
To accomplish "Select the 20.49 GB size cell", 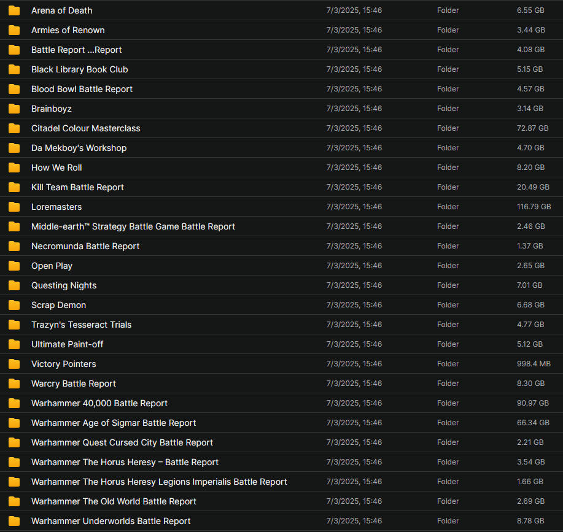I will pyautogui.click(x=533, y=187).
